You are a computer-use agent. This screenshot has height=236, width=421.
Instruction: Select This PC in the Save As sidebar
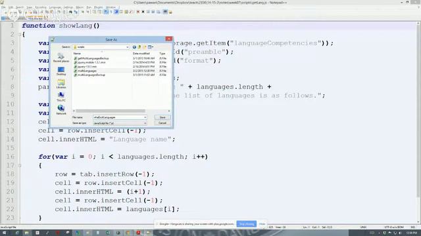(x=61, y=97)
